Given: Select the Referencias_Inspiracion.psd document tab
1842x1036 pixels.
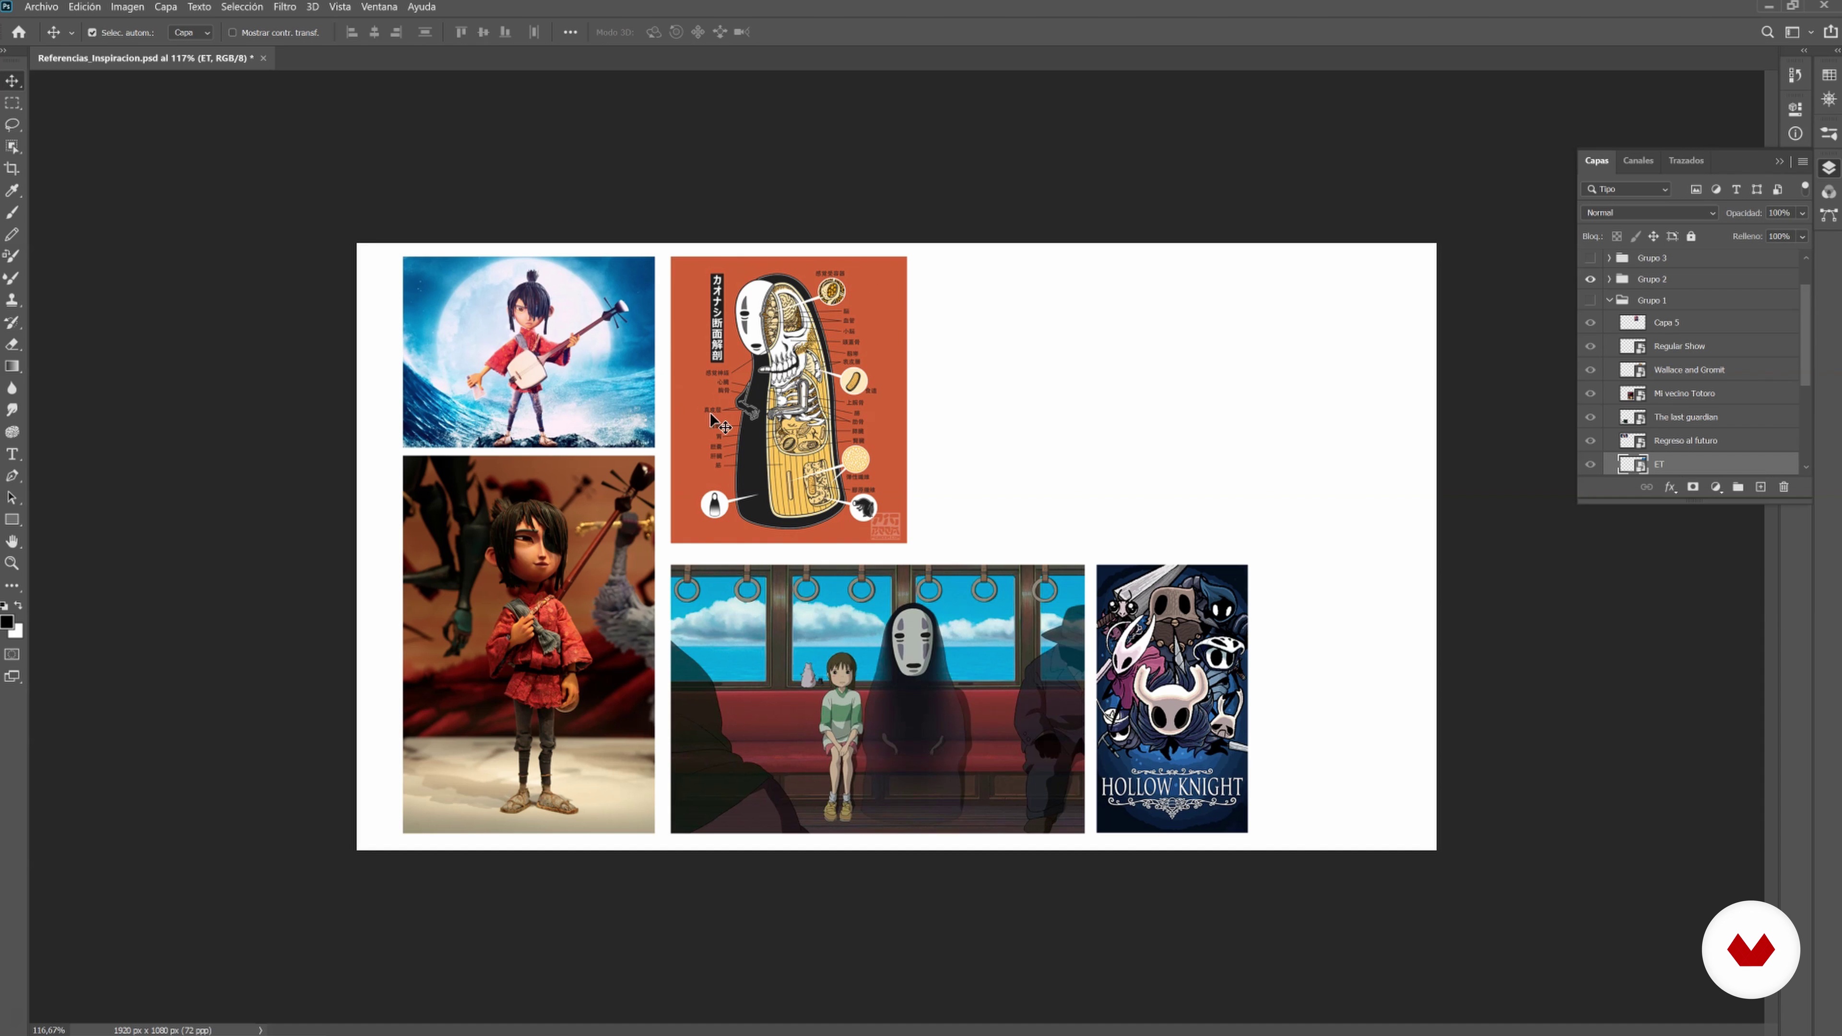Looking at the screenshot, I should coord(145,58).
